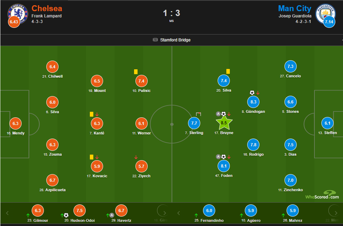Click the red substitution arrow above Ziyech
Screen dimensions: 343x226
point(136,157)
